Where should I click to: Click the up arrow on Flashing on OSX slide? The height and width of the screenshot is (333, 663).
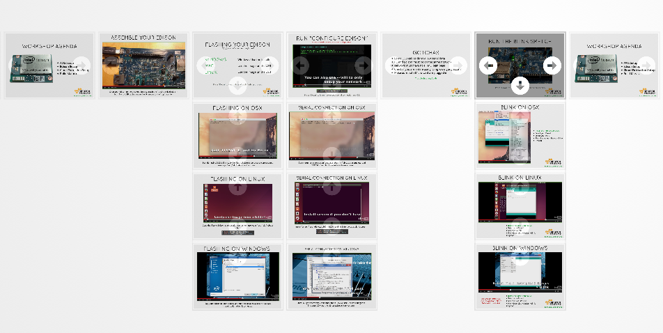[237, 116]
